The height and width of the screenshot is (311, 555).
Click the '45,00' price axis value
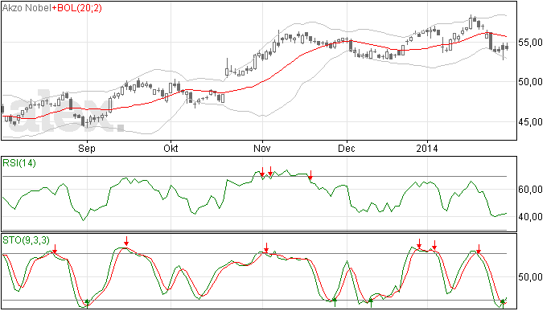click(x=530, y=122)
